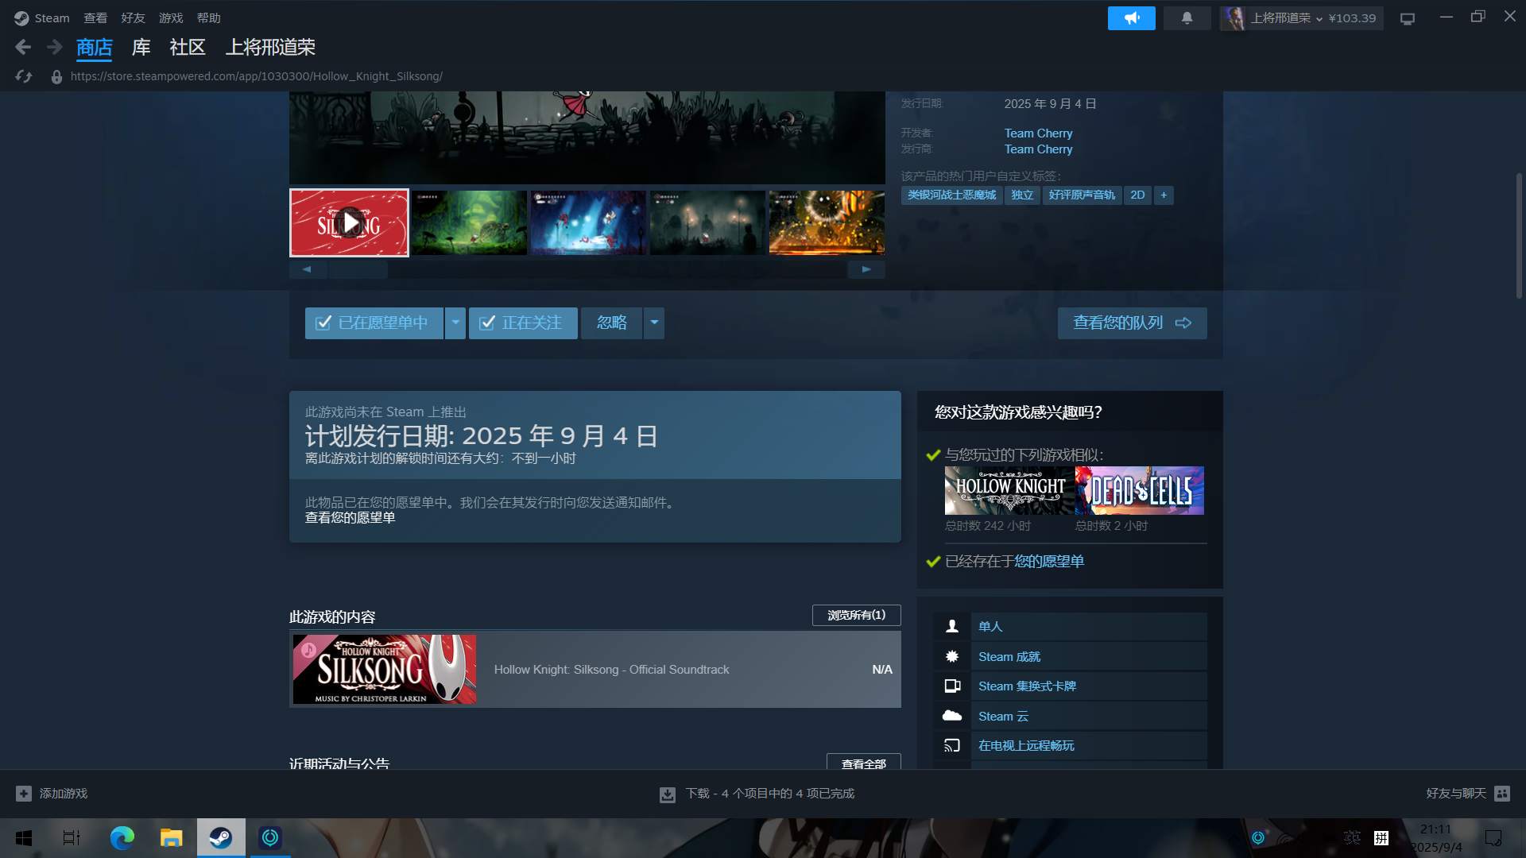
Task: Toggle the 已在愿望单中 wishlist checkbox button
Action: pyautogui.click(x=374, y=323)
